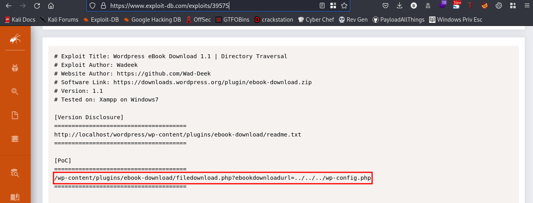Click the gray spy figure extension icon
Image resolution: width=533 pixels, height=203 pixels.
pyautogui.click(x=428, y=6)
